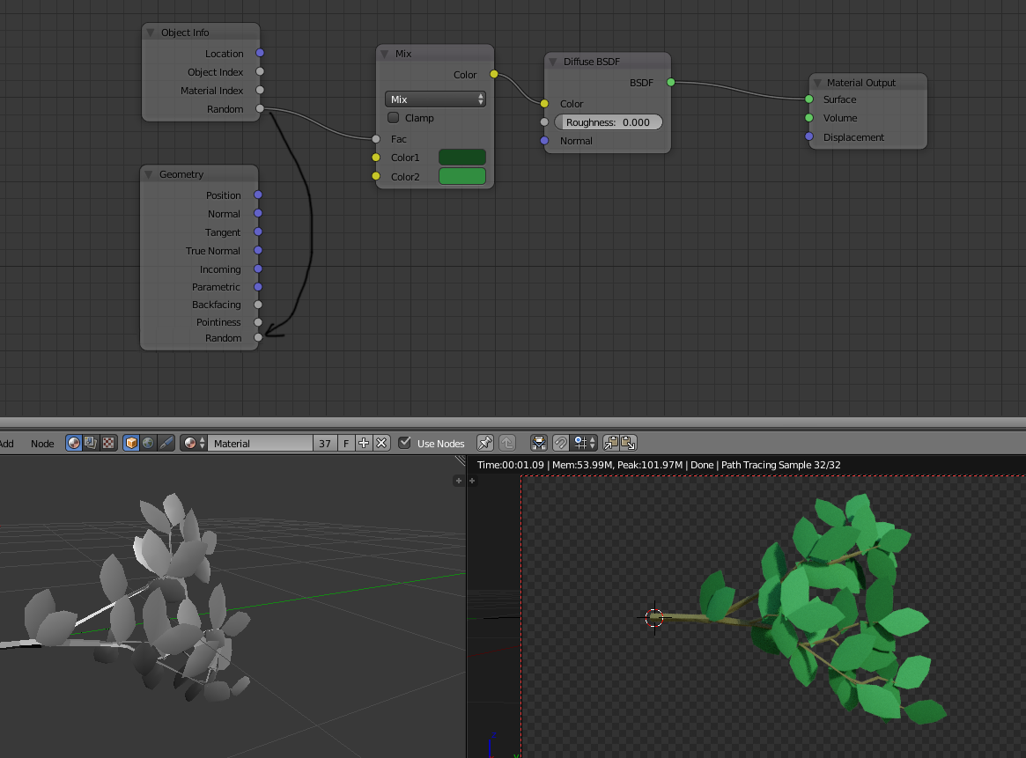1026x758 pixels.
Task: Paste nodes from clipboard icon
Action: point(628,443)
